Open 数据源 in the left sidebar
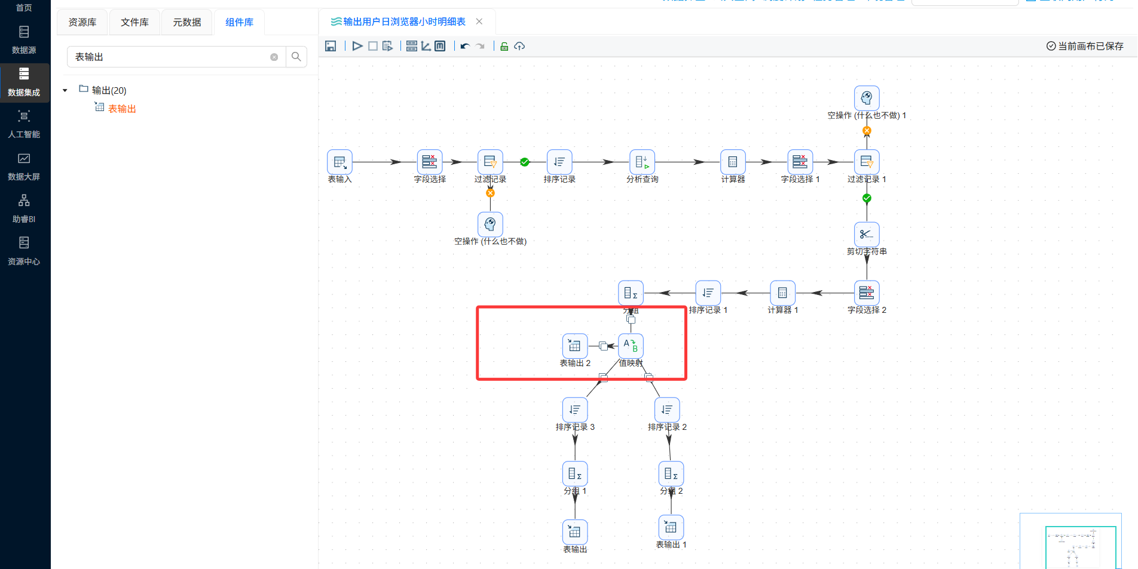This screenshot has width=1138, height=569. (24, 40)
